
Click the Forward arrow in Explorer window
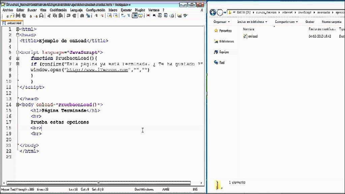click(x=220, y=12)
